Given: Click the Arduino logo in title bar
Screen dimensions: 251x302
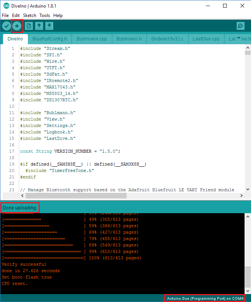Looking at the screenshot, I should (x=6, y=6).
